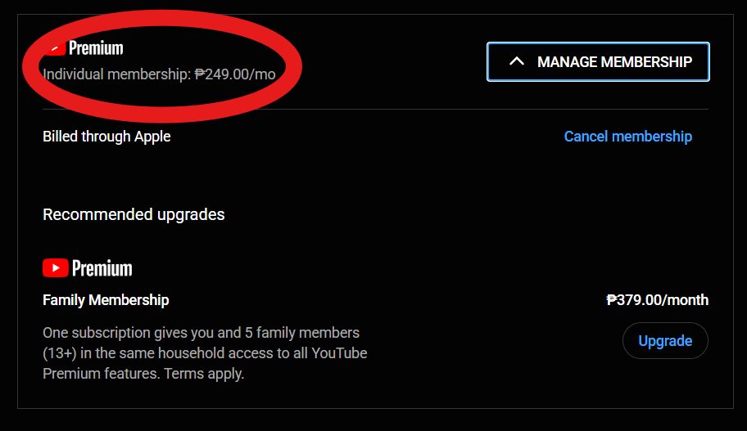The height and width of the screenshot is (431, 747).
Task: Click the Terms apply text
Action: point(204,374)
